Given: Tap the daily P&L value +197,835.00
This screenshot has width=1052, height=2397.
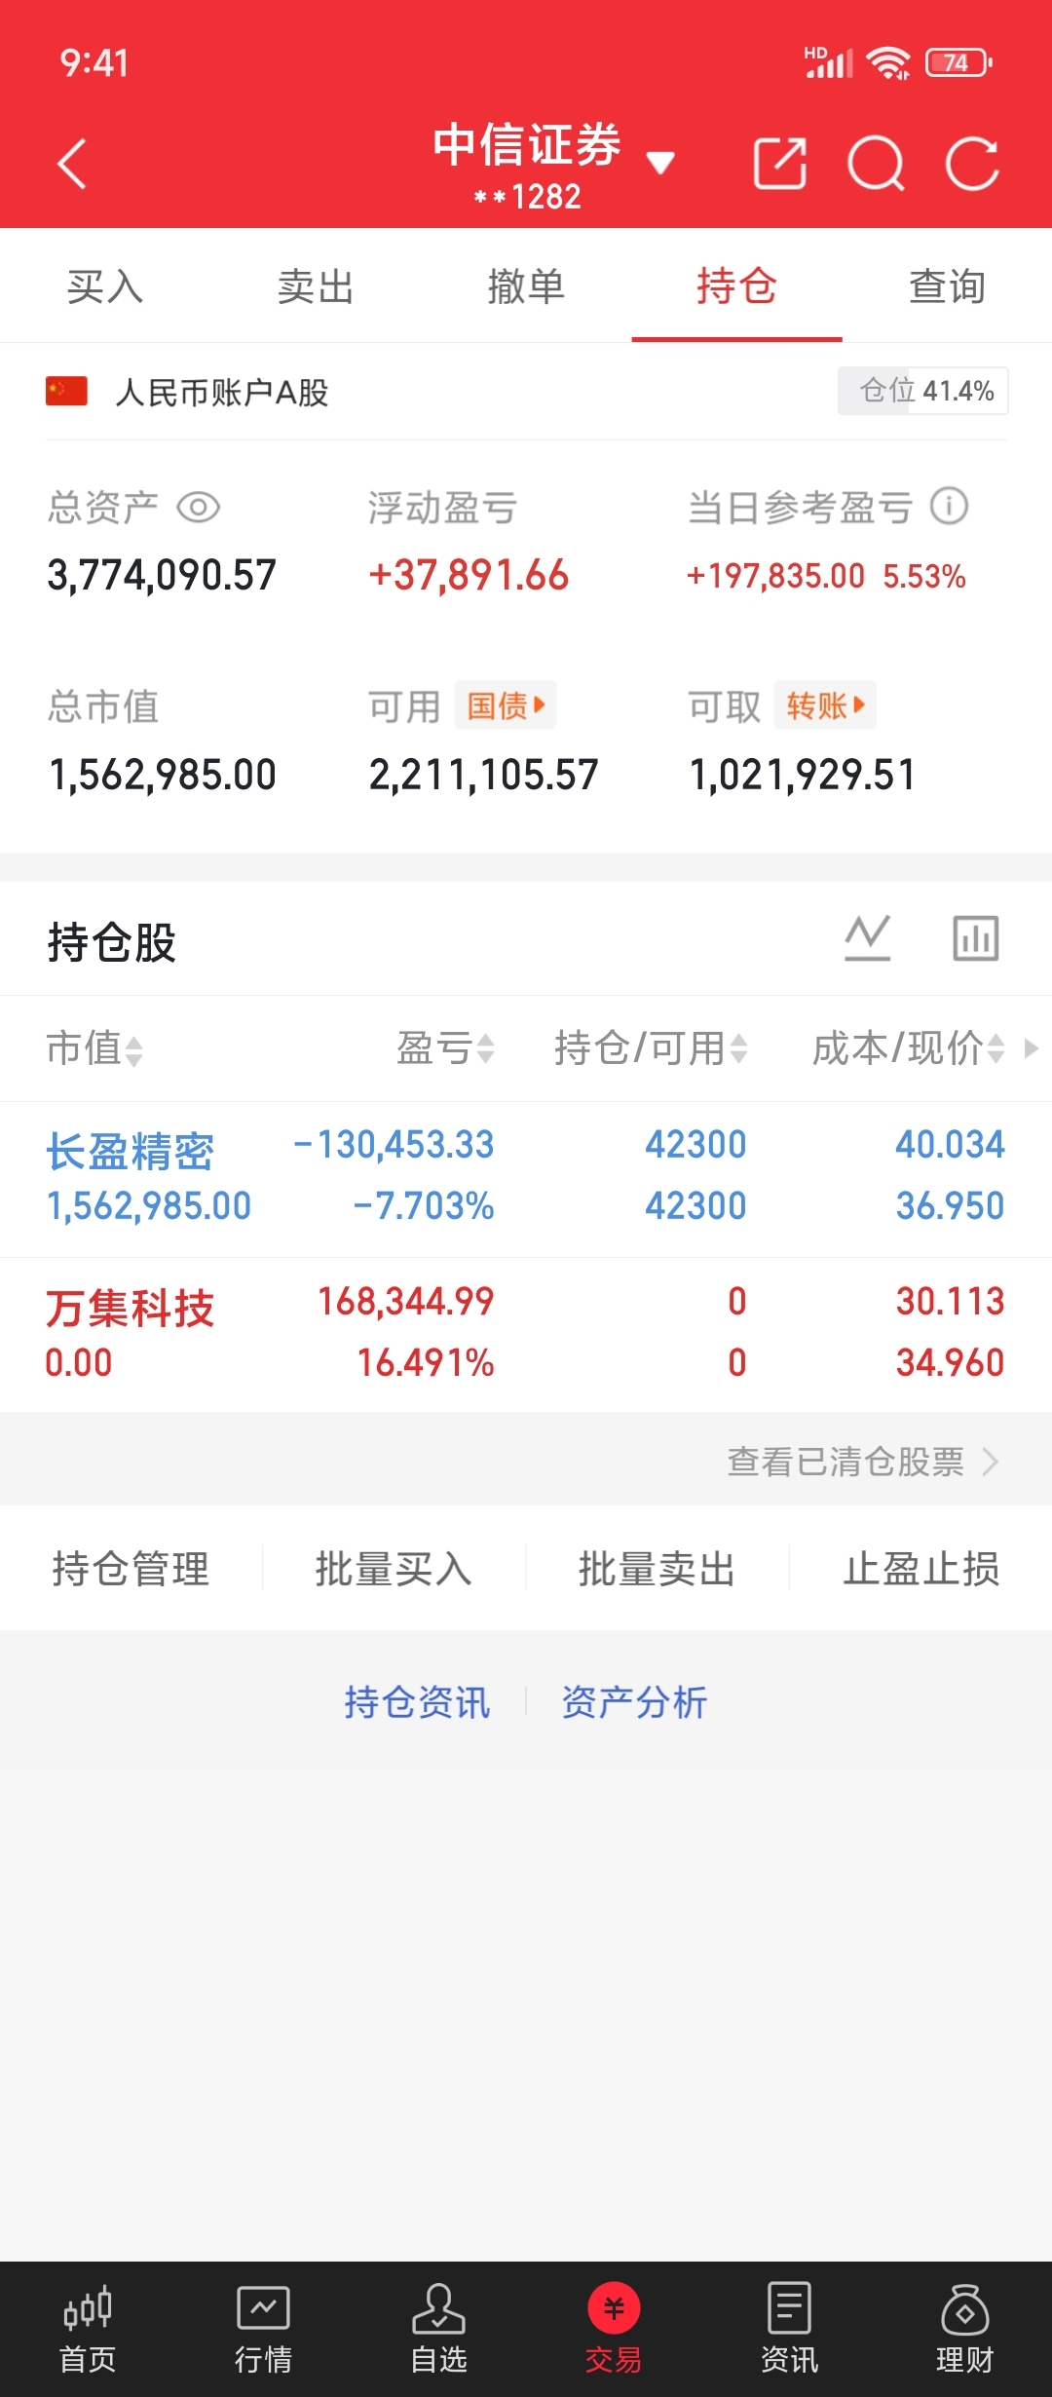Looking at the screenshot, I should point(775,576).
